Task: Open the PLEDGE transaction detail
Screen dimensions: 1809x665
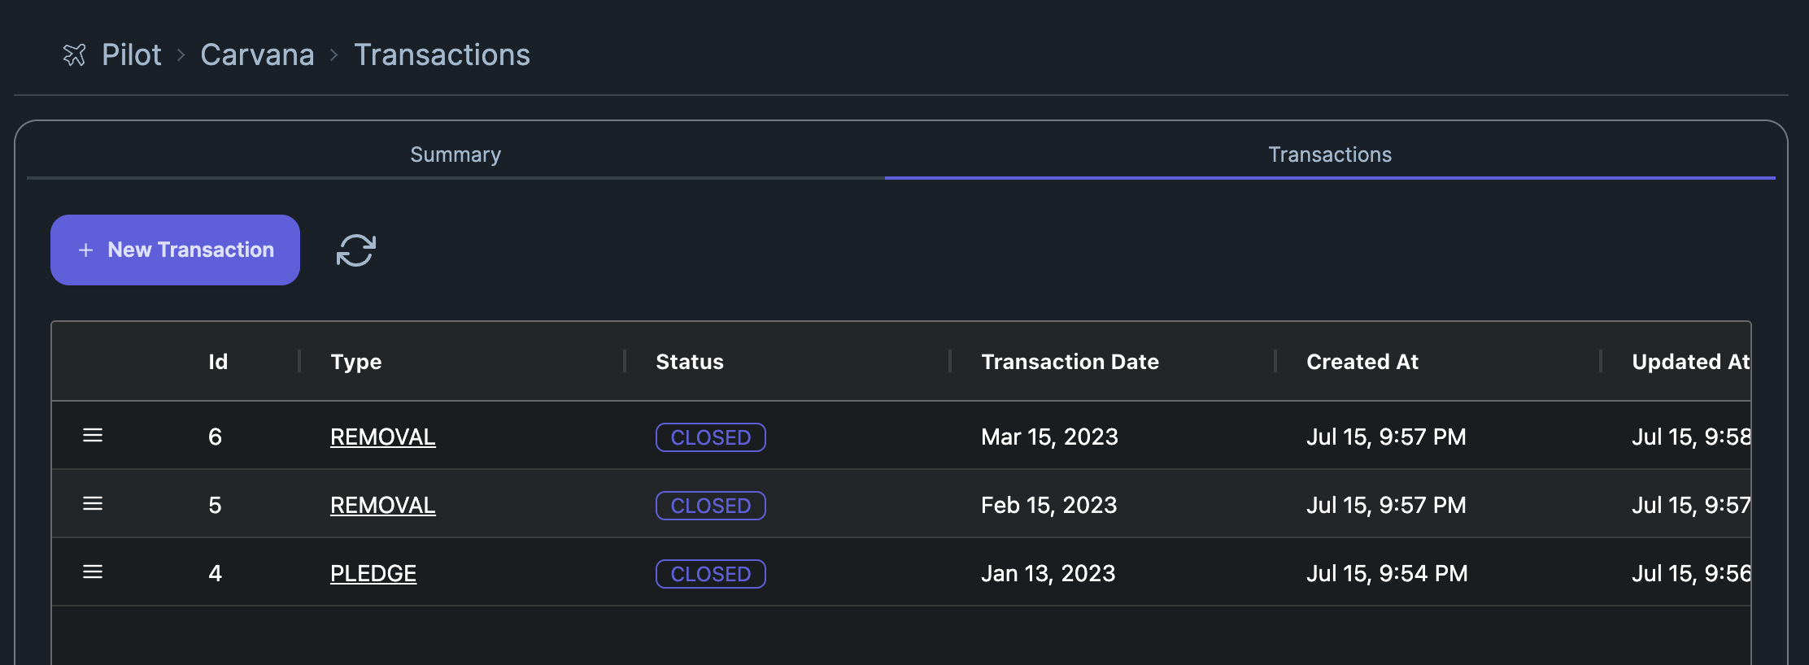Action: coord(373,573)
